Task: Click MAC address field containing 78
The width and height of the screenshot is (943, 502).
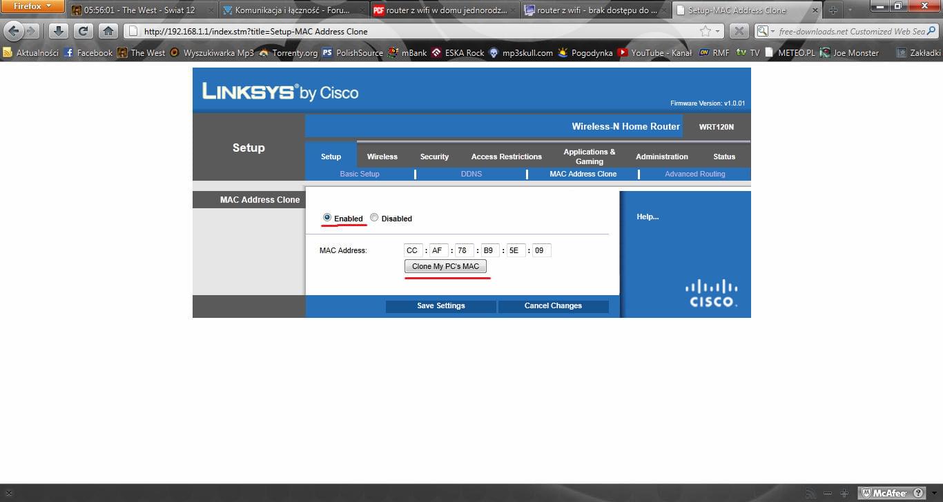Action: click(x=465, y=250)
